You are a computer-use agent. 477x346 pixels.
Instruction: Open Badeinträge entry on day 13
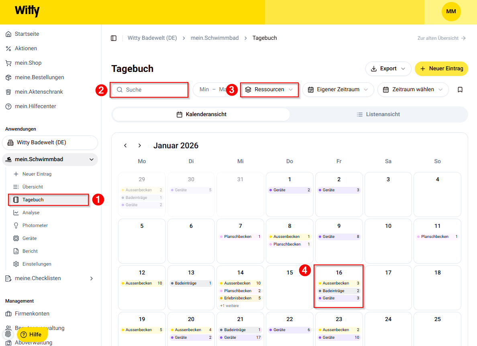pos(191,283)
